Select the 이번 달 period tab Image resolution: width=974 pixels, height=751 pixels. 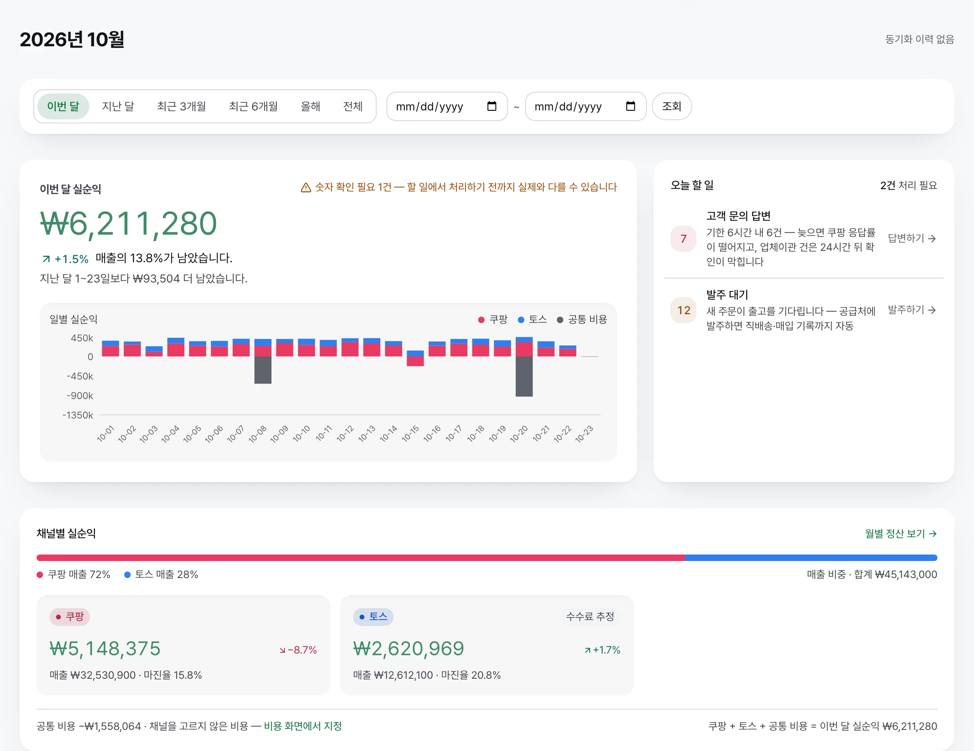point(63,106)
